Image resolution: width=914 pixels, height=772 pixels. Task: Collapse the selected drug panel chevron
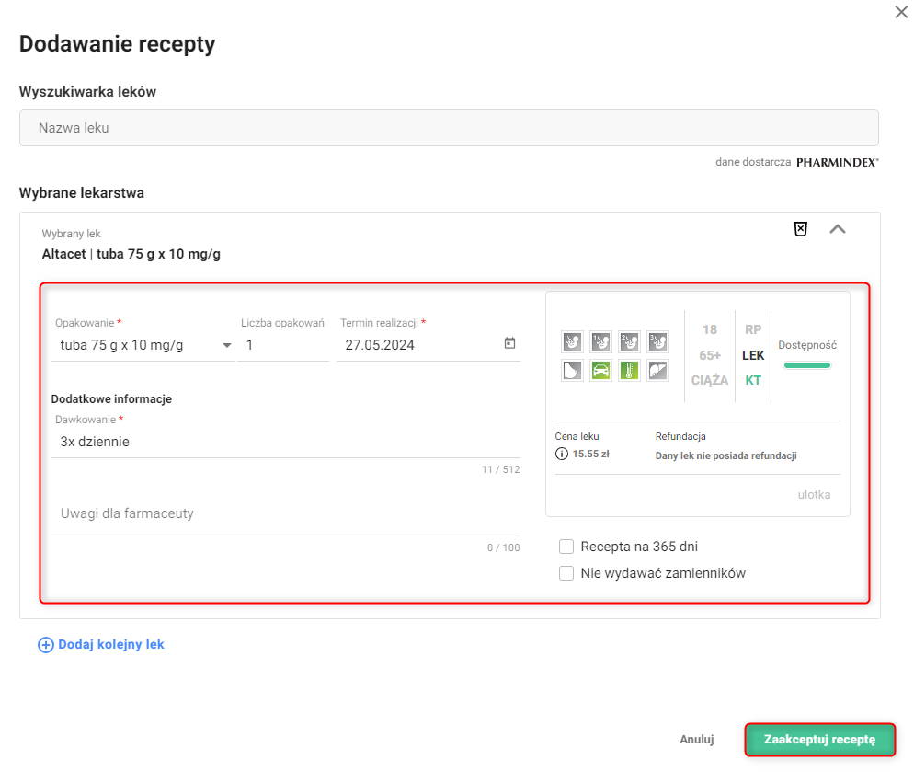coord(837,229)
